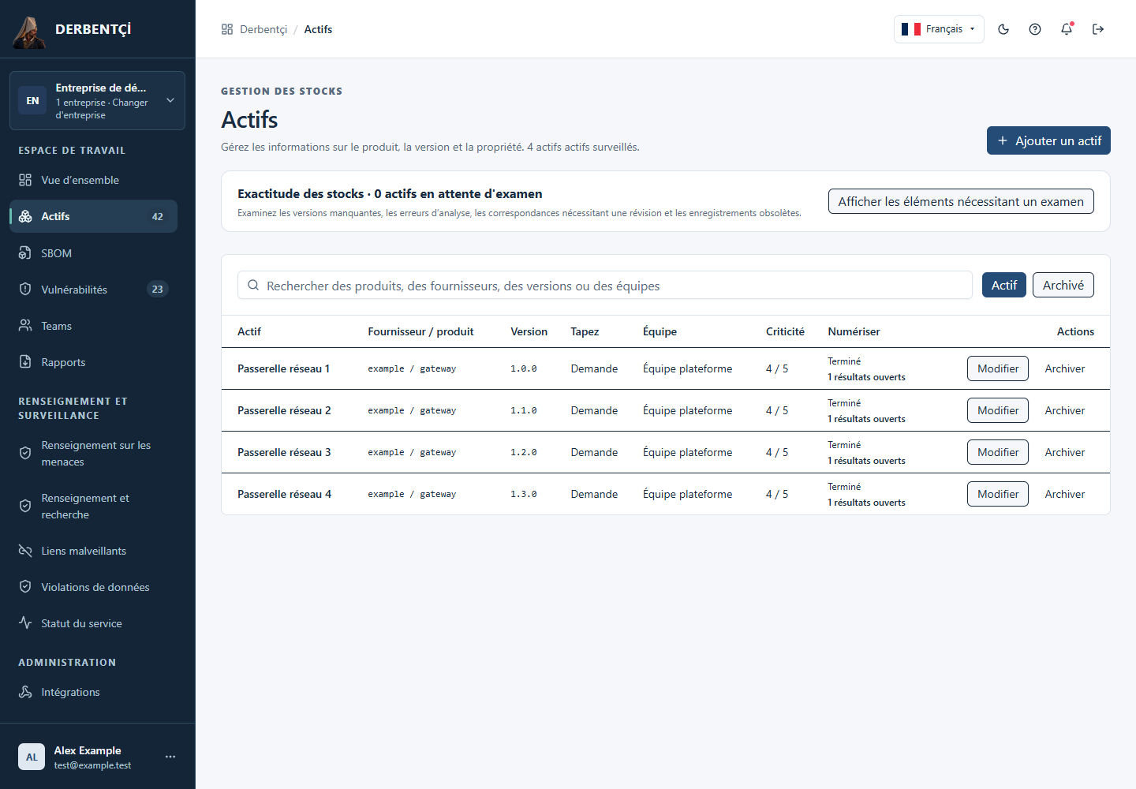Toggle dark mode moon icon
The width and height of the screenshot is (1136, 789).
(x=1003, y=29)
